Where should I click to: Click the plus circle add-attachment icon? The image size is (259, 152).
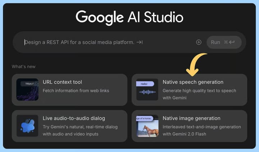(x=199, y=42)
